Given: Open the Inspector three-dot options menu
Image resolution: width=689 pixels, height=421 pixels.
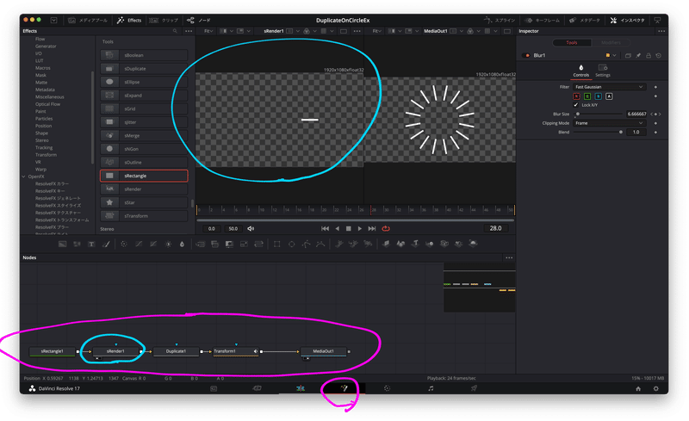Looking at the screenshot, I should tap(661, 31).
